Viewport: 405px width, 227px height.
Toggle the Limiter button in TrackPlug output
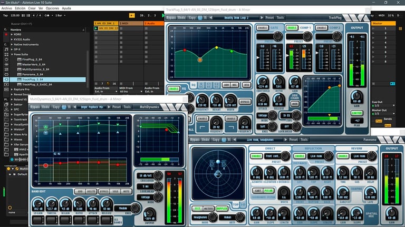[x=356, y=113]
